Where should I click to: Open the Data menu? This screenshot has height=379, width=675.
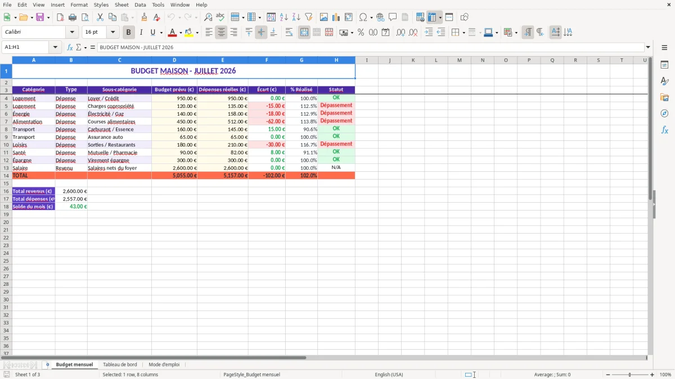coord(140,4)
